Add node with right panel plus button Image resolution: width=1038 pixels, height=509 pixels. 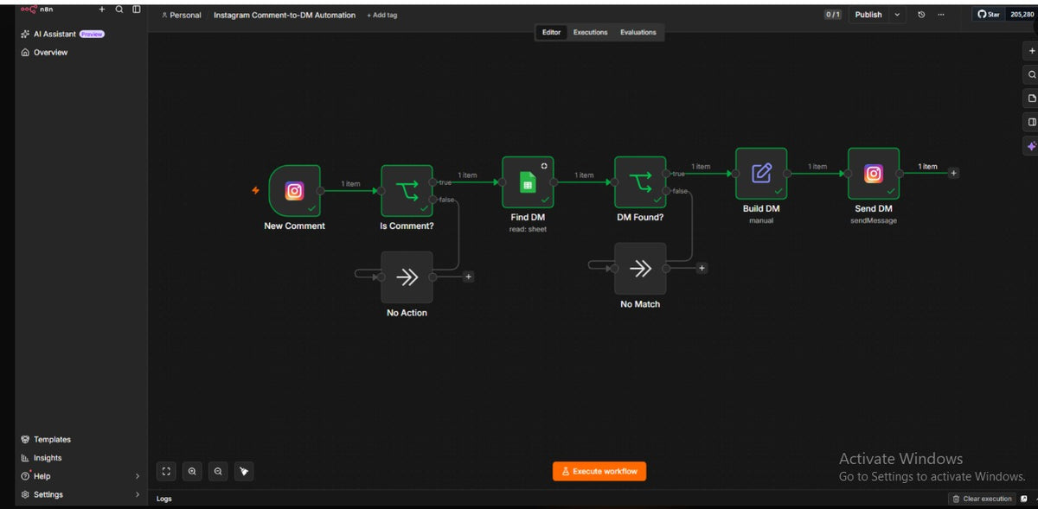tap(1031, 51)
